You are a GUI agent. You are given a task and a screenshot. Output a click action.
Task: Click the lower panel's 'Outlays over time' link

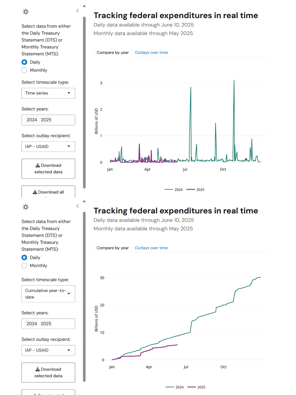(151, 248)
